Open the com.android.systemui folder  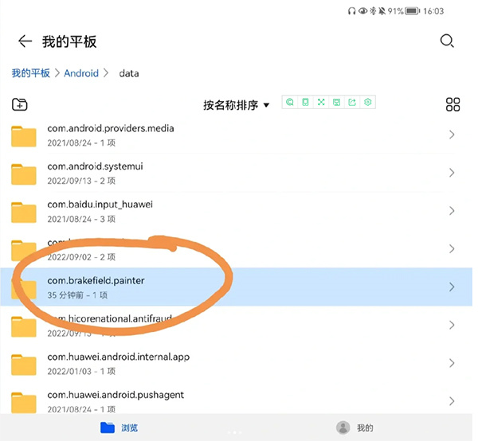(96, 173)
